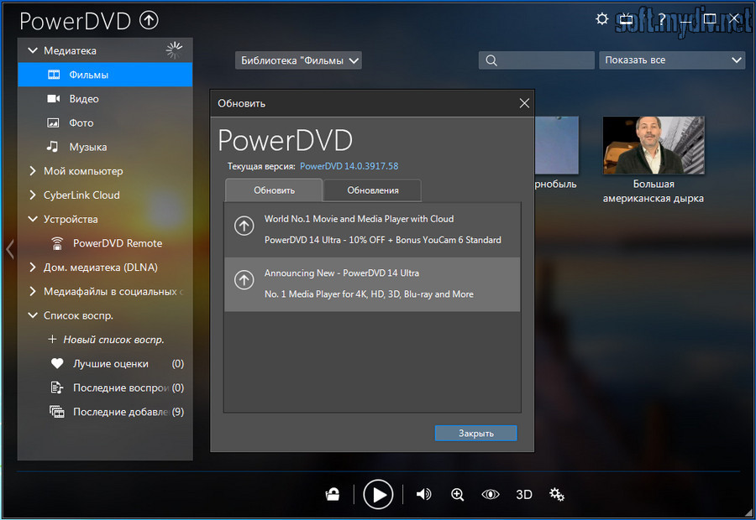This screenshot has width=756, height=520.
Task: Click heart icon for Лучшие оценки
Action: click(x=57, y=363)
